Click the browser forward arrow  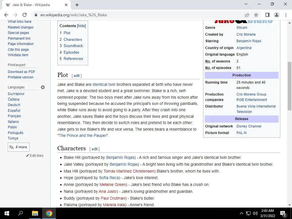point(15,15)
